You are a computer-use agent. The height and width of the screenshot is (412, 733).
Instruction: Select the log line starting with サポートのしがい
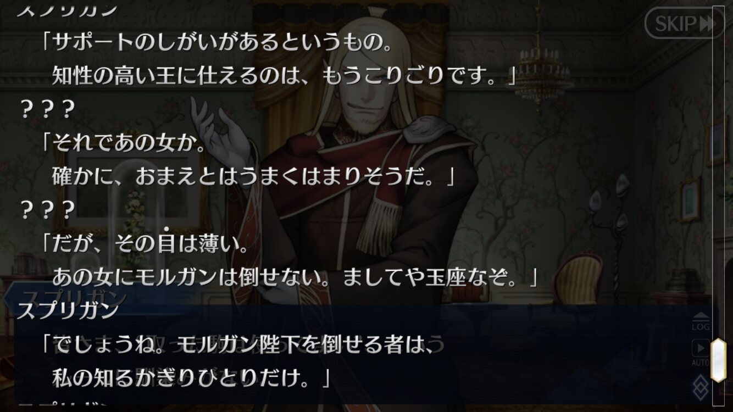click(x=218, y=44)
